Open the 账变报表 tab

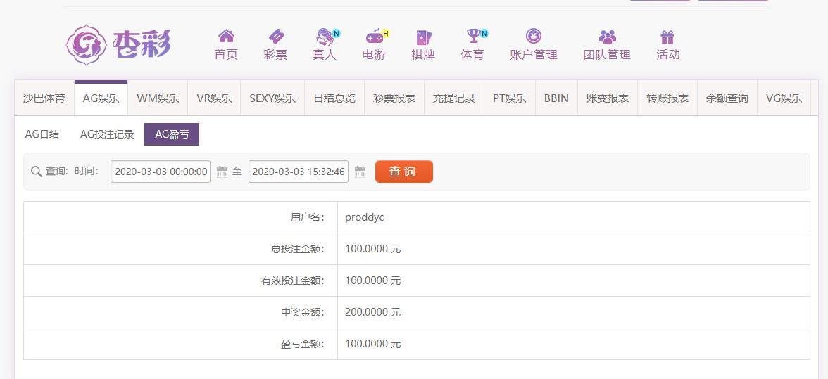(x=608, y=98)
